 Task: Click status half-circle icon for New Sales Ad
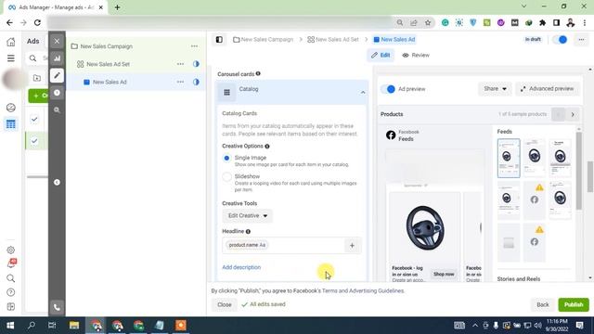pos(196,82)
